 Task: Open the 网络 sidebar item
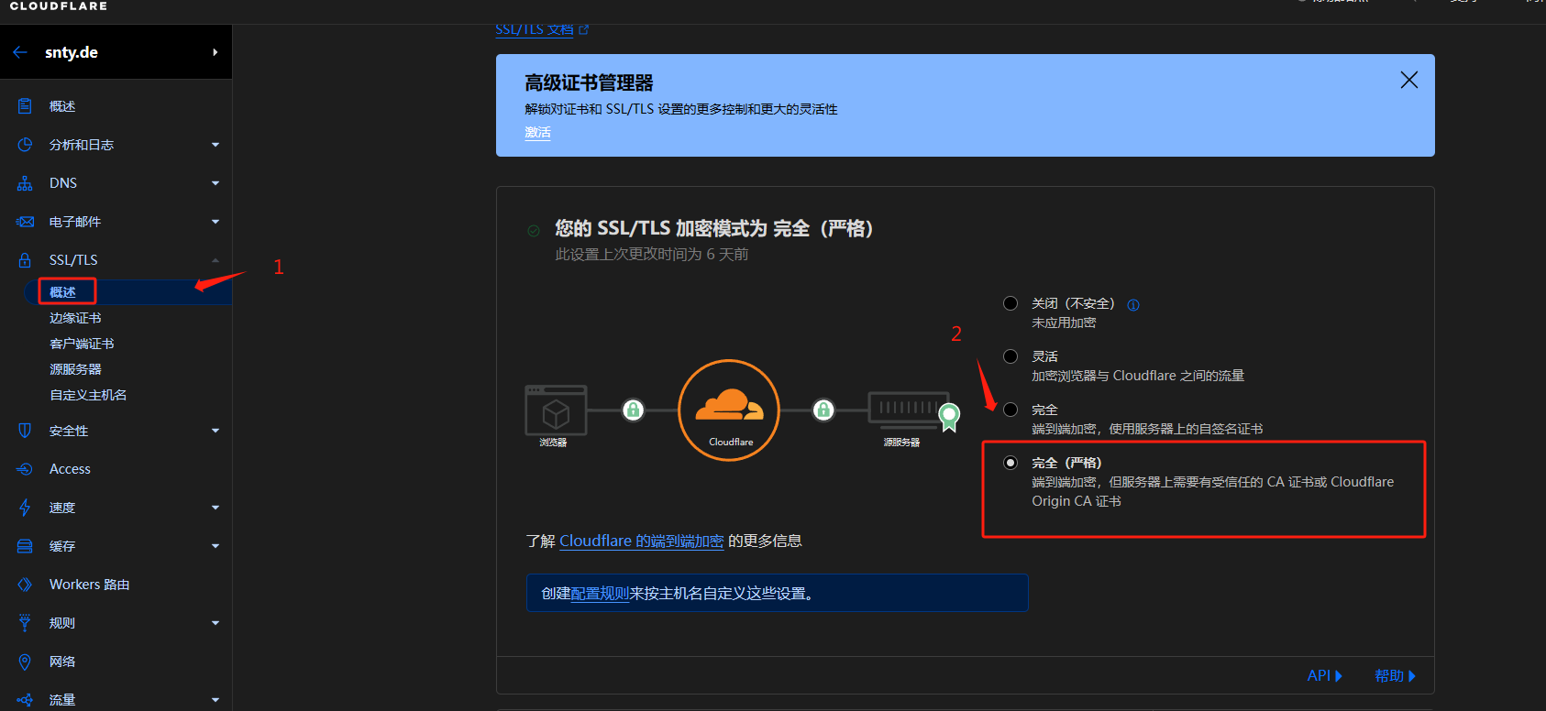pos(62,662)
